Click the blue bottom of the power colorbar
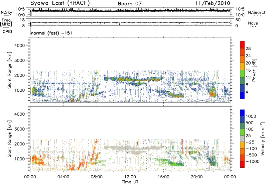The height and width of the screenshot is (184, 266). pos(242,95)
